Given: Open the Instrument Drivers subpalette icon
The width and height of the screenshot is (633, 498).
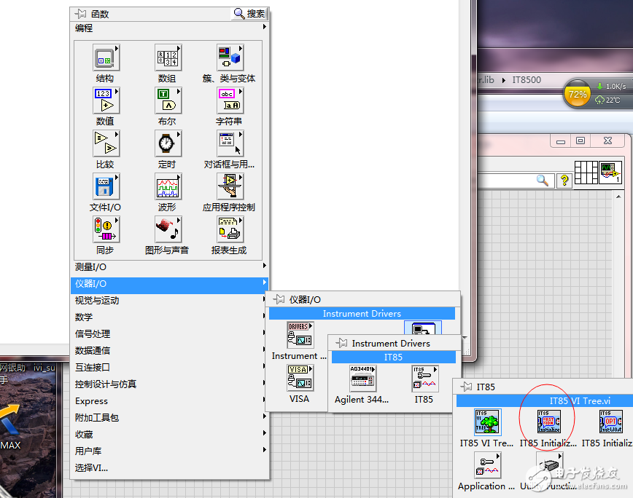Looking at the screenshot, I should point(300,334).
